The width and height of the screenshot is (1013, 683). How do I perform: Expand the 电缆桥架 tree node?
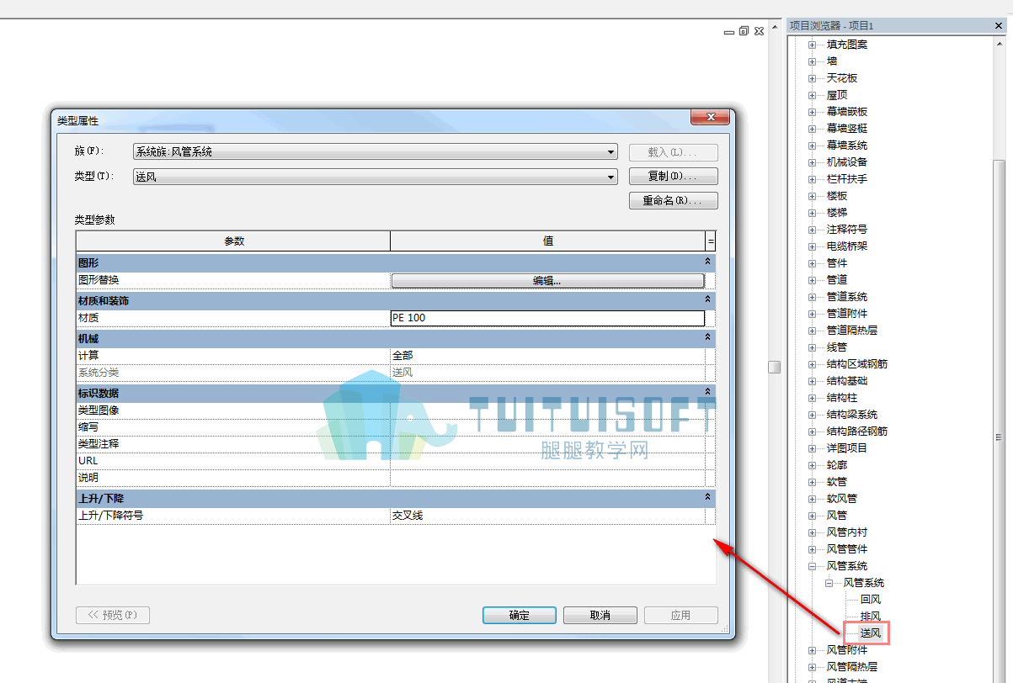pyautogui.click(x=812, y=246)
